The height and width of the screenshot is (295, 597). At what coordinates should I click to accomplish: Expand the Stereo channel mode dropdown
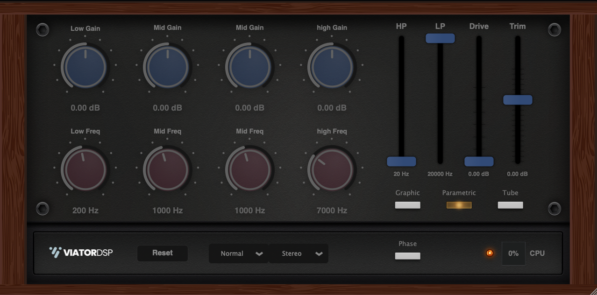pyautogui.click(x=298, y=253)
